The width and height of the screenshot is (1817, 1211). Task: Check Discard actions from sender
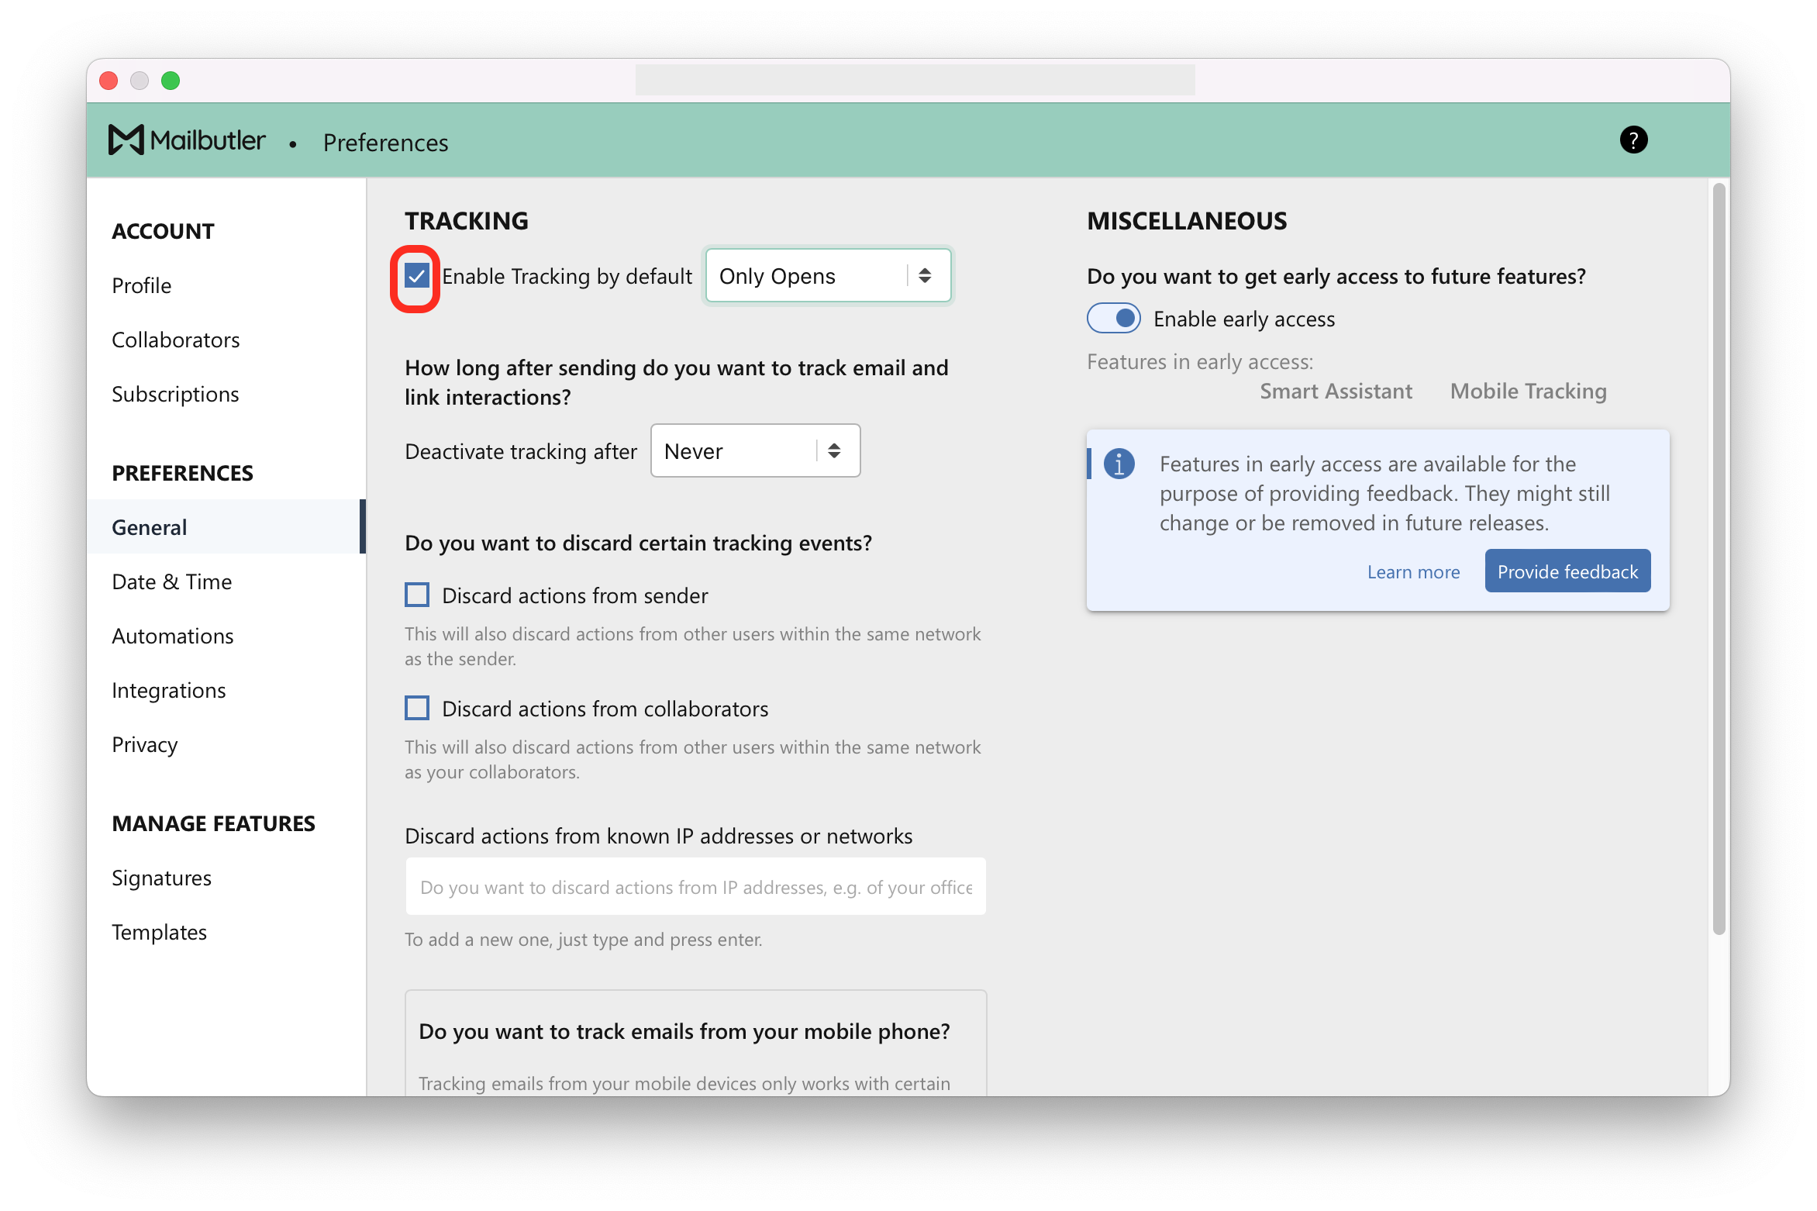(x=417, y=595)
